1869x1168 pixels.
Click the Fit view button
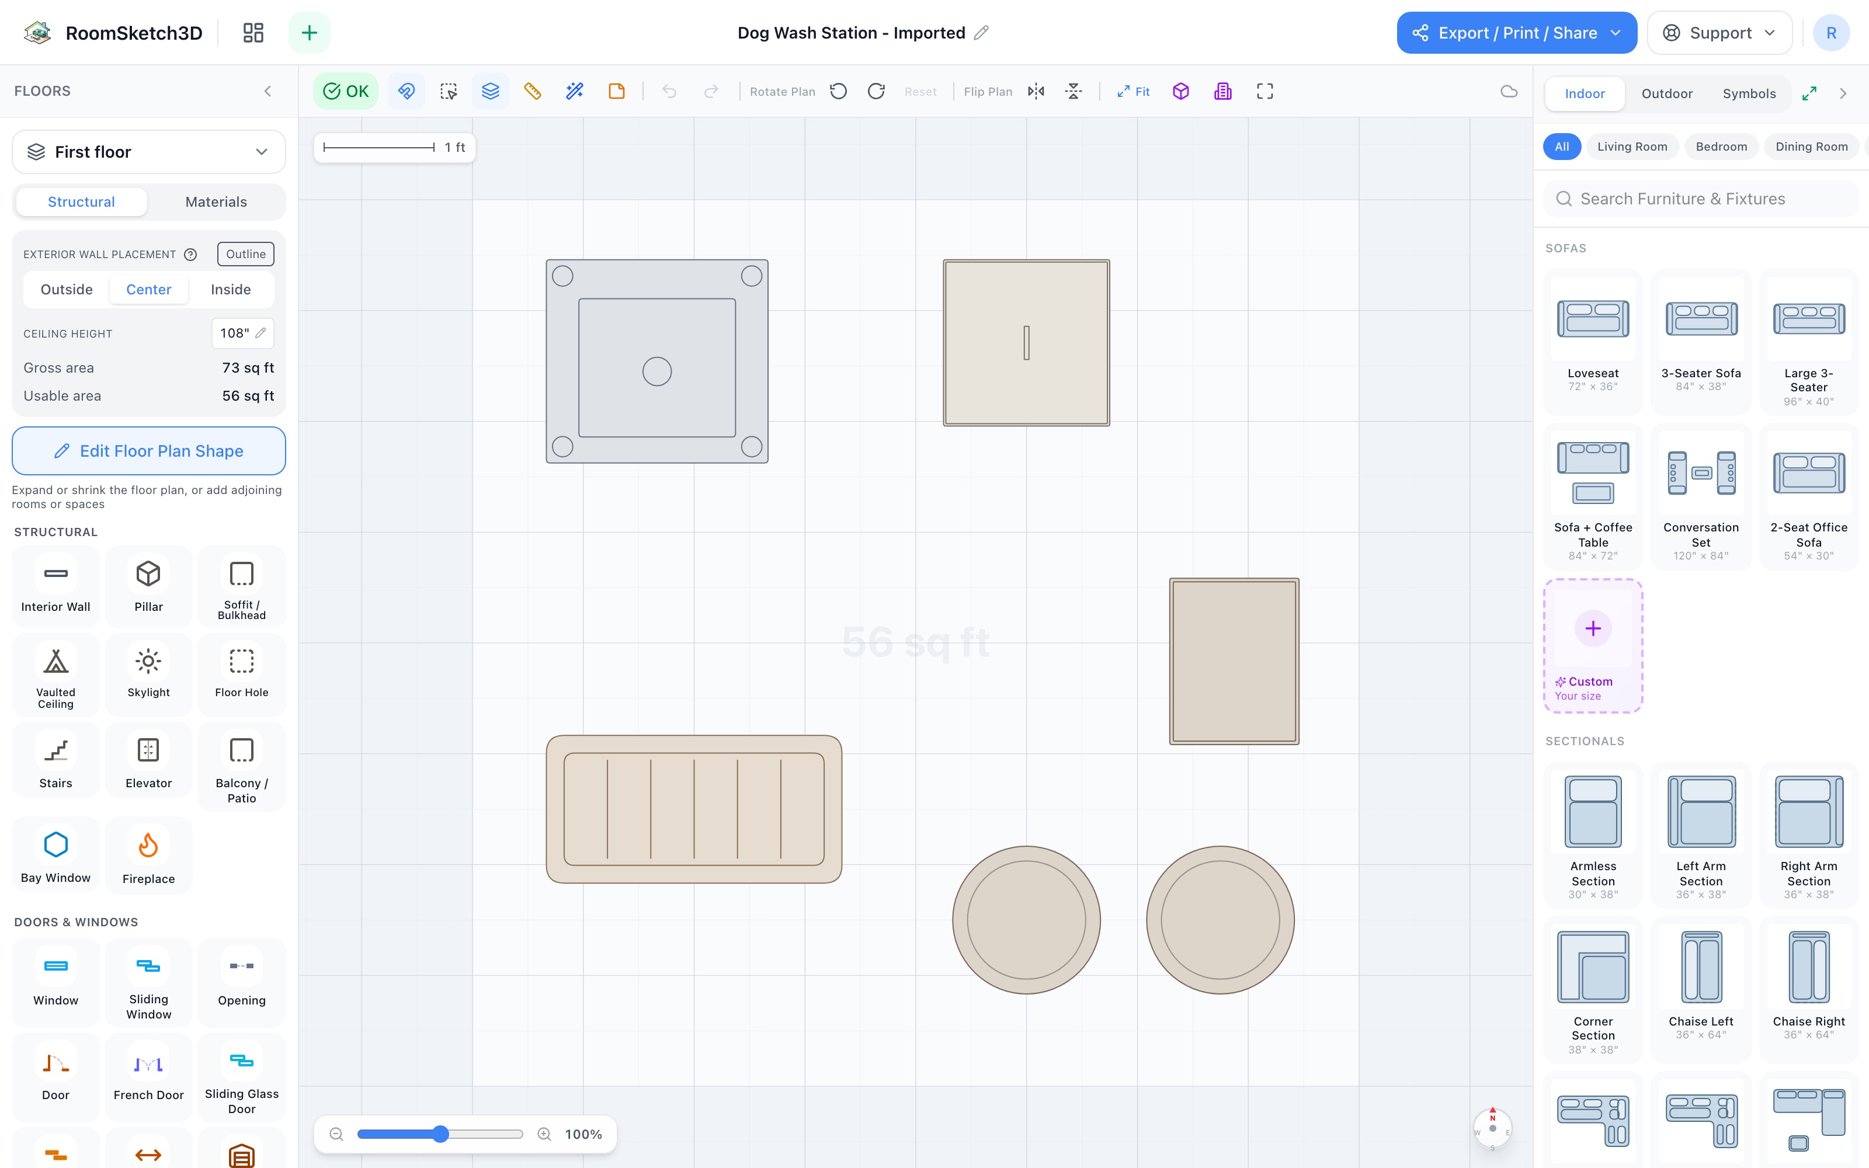[1134, 91]
